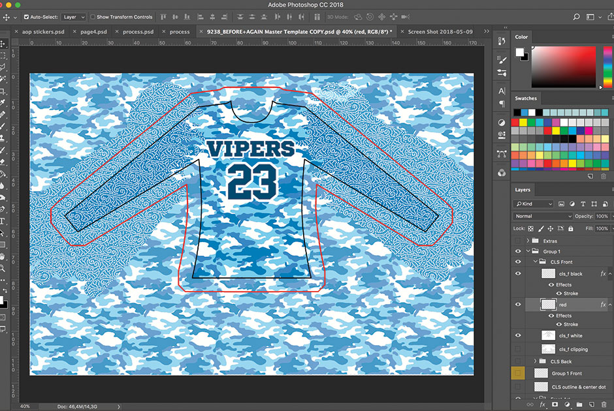The height and width of the screenshot is (411, 614).
Task: Add a layer mask from Layers footer
Action: pyautogui.click(x=555, y=404)
